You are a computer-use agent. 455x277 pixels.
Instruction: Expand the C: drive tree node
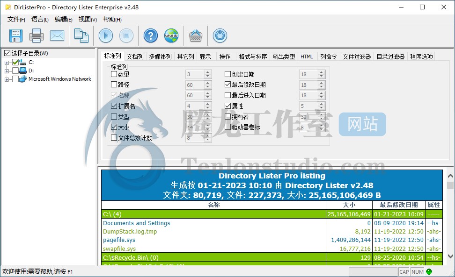7,63
